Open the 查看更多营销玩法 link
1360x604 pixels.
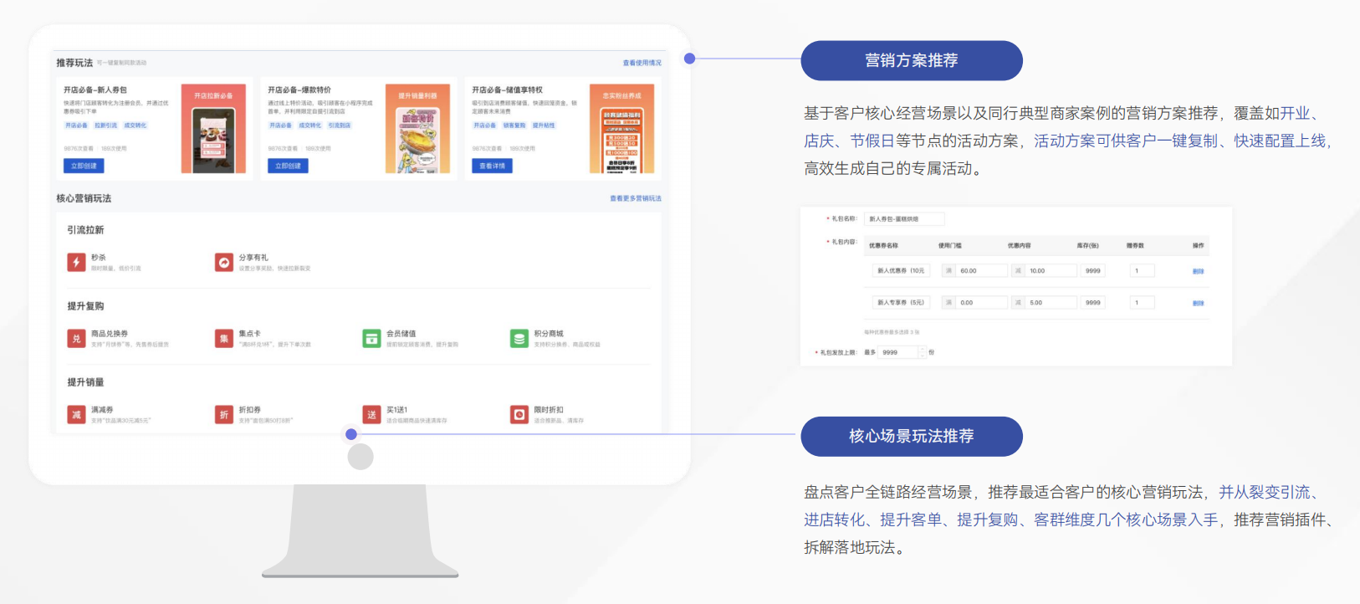coord(636,198)
